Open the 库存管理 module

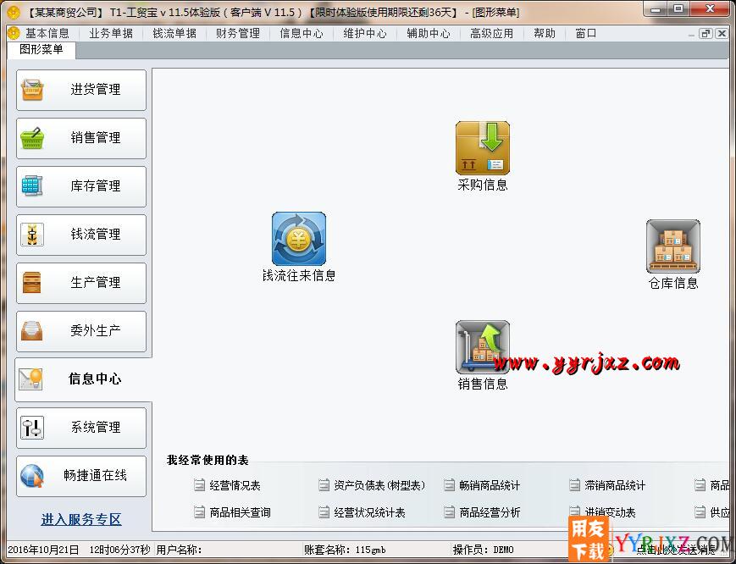pos(80,185)
